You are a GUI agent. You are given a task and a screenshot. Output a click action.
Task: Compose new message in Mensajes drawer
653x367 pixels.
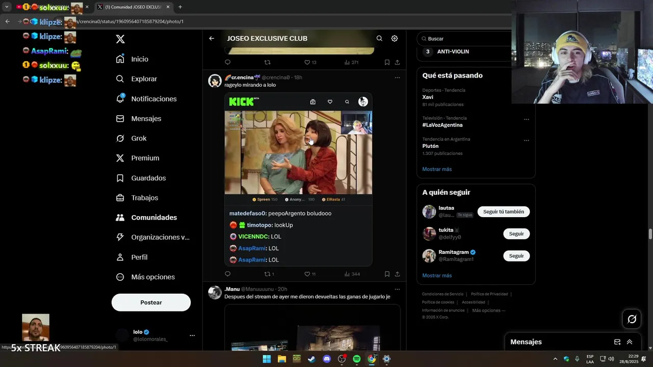click(617, 342)
